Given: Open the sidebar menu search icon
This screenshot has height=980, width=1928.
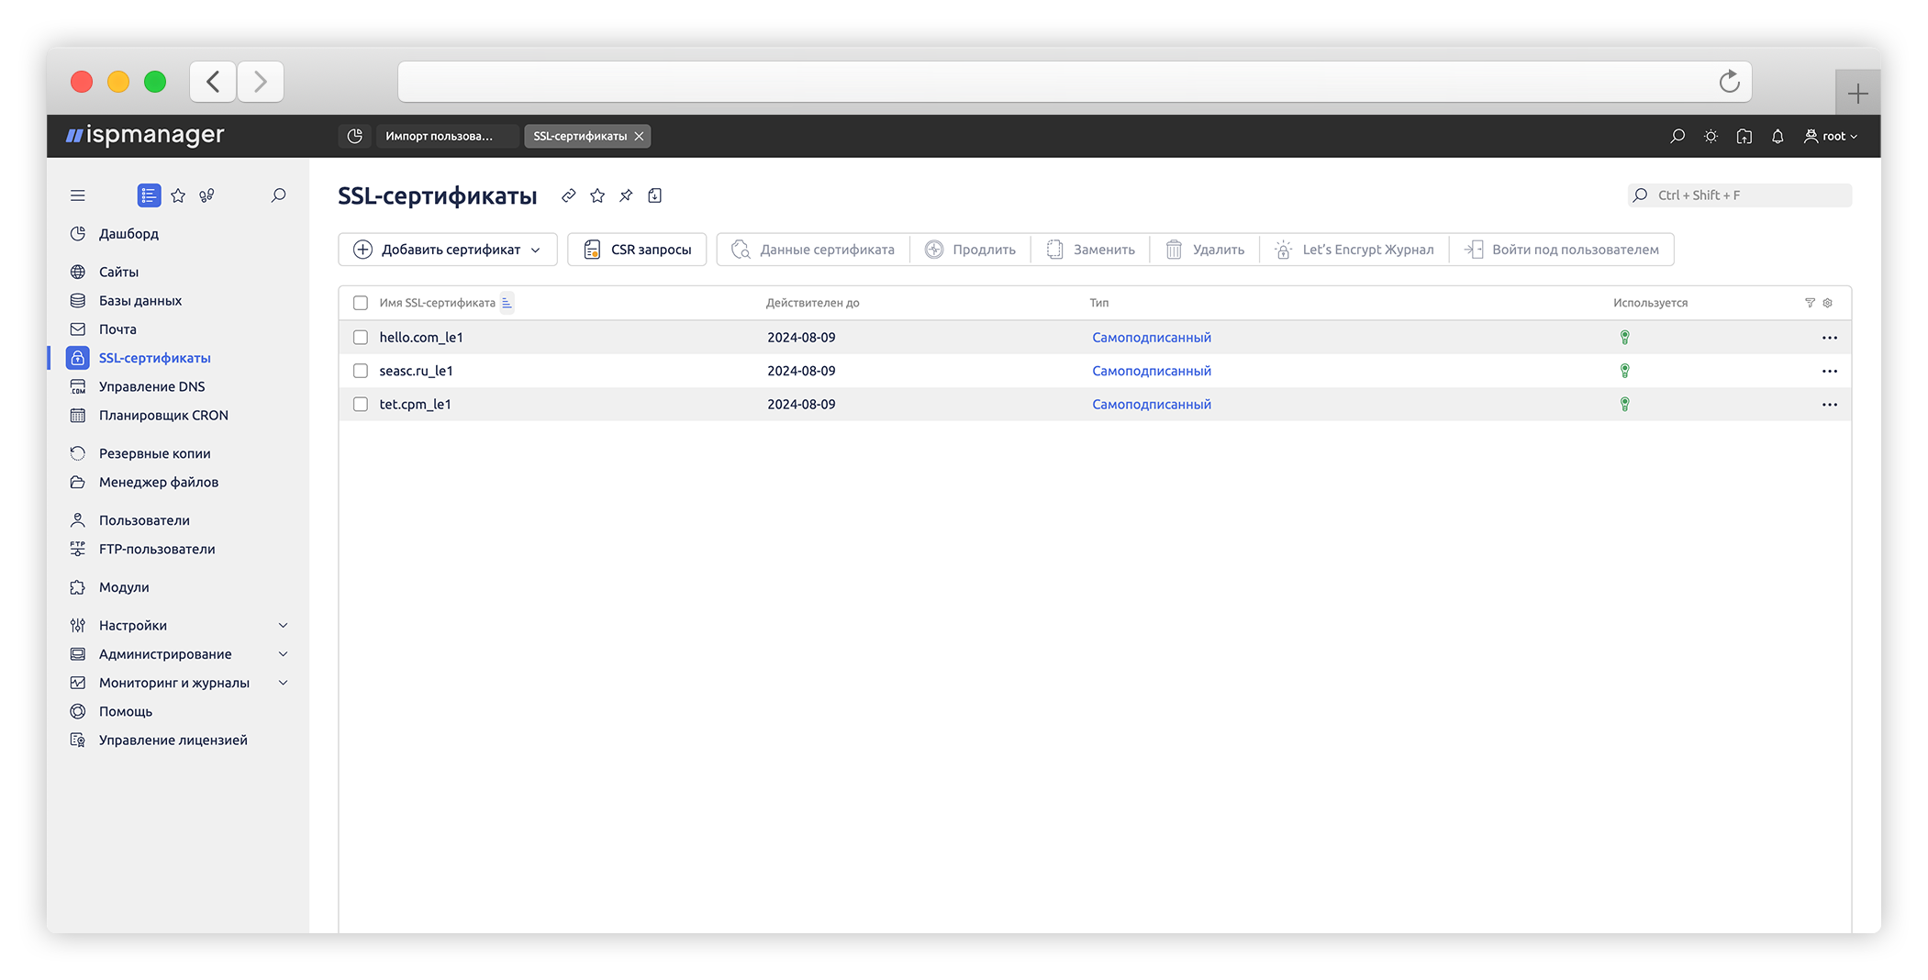Looking at the screenshot, I should tap(278, 195).
